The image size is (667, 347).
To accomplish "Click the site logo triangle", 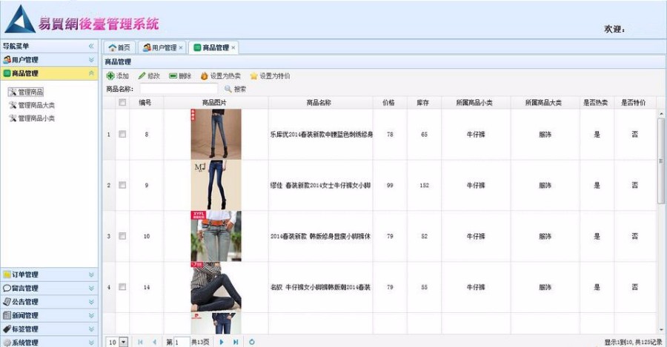I will tap(19, 19).
